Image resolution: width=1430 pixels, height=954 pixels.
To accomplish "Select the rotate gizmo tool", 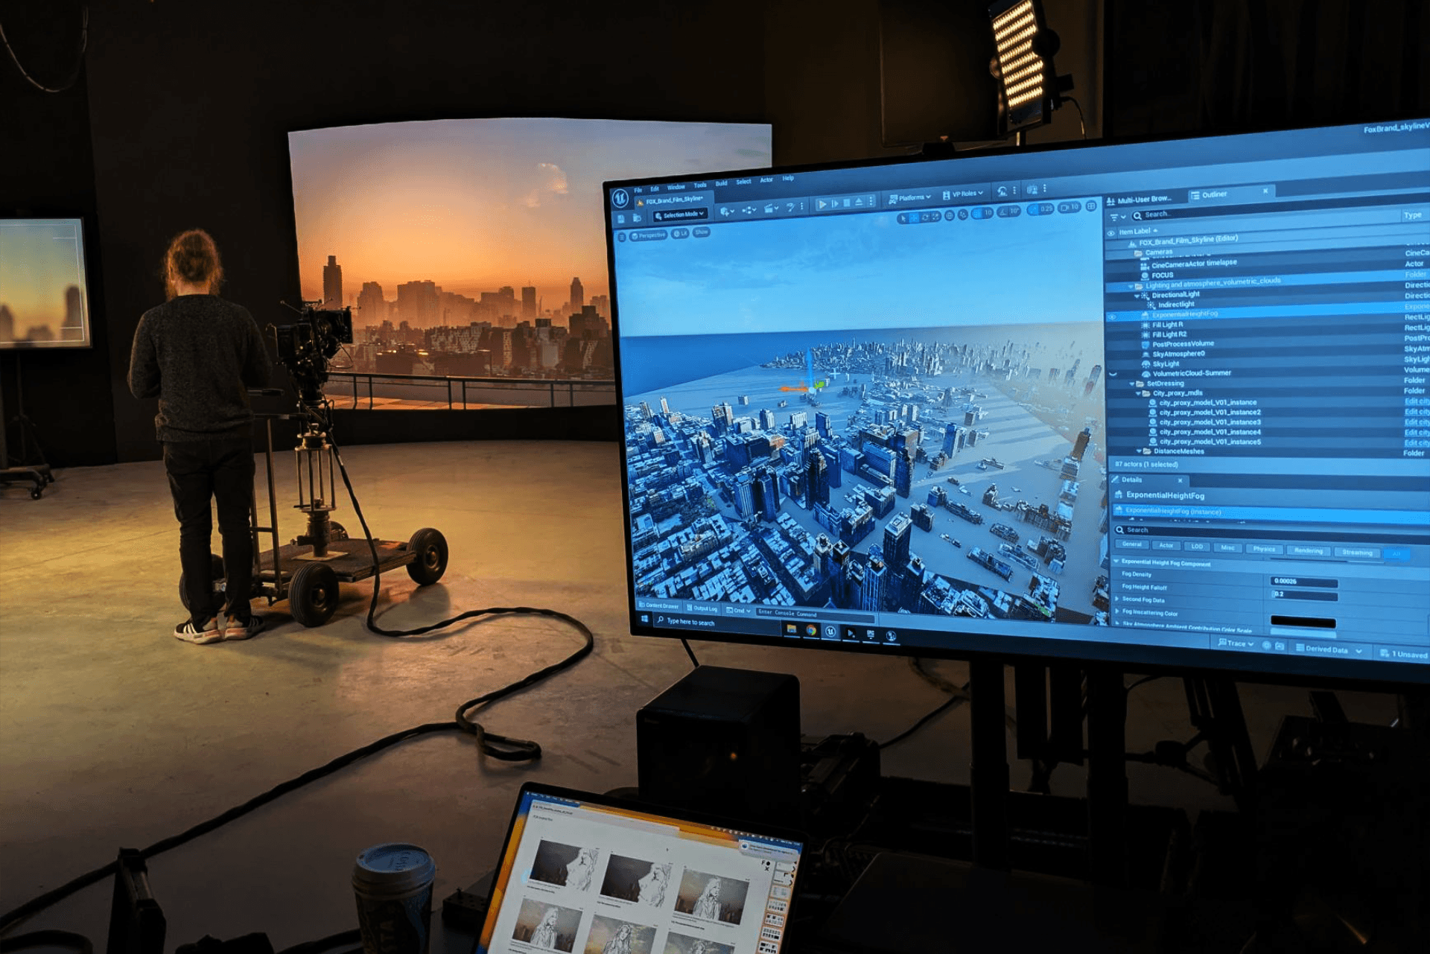I will [925, 217].
